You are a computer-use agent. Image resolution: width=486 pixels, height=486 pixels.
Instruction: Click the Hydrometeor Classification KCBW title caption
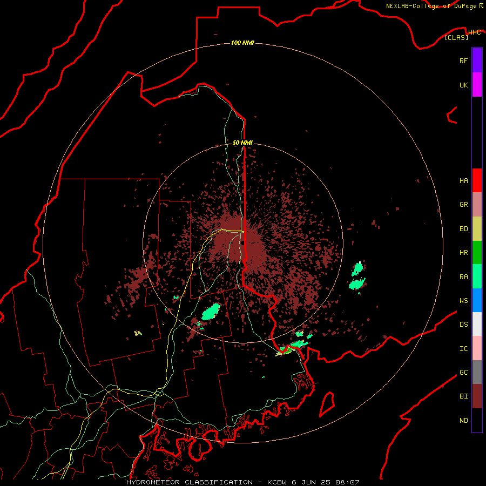point(242,482)
